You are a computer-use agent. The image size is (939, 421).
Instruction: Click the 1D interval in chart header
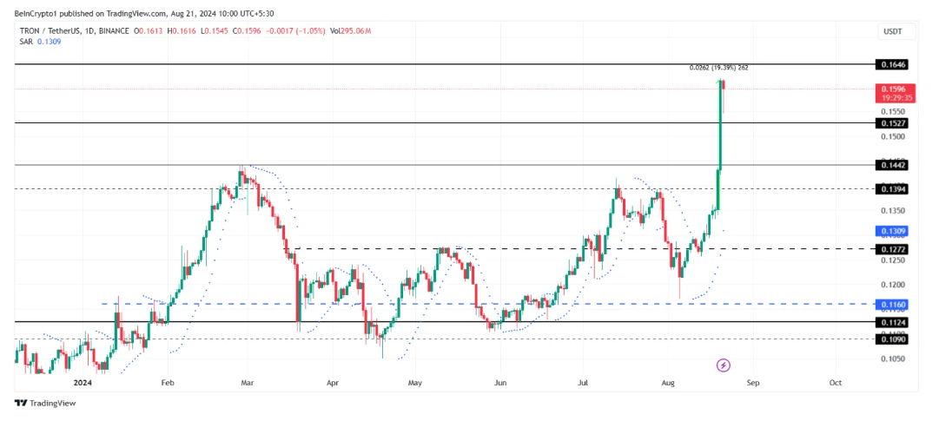pos(95,30)
